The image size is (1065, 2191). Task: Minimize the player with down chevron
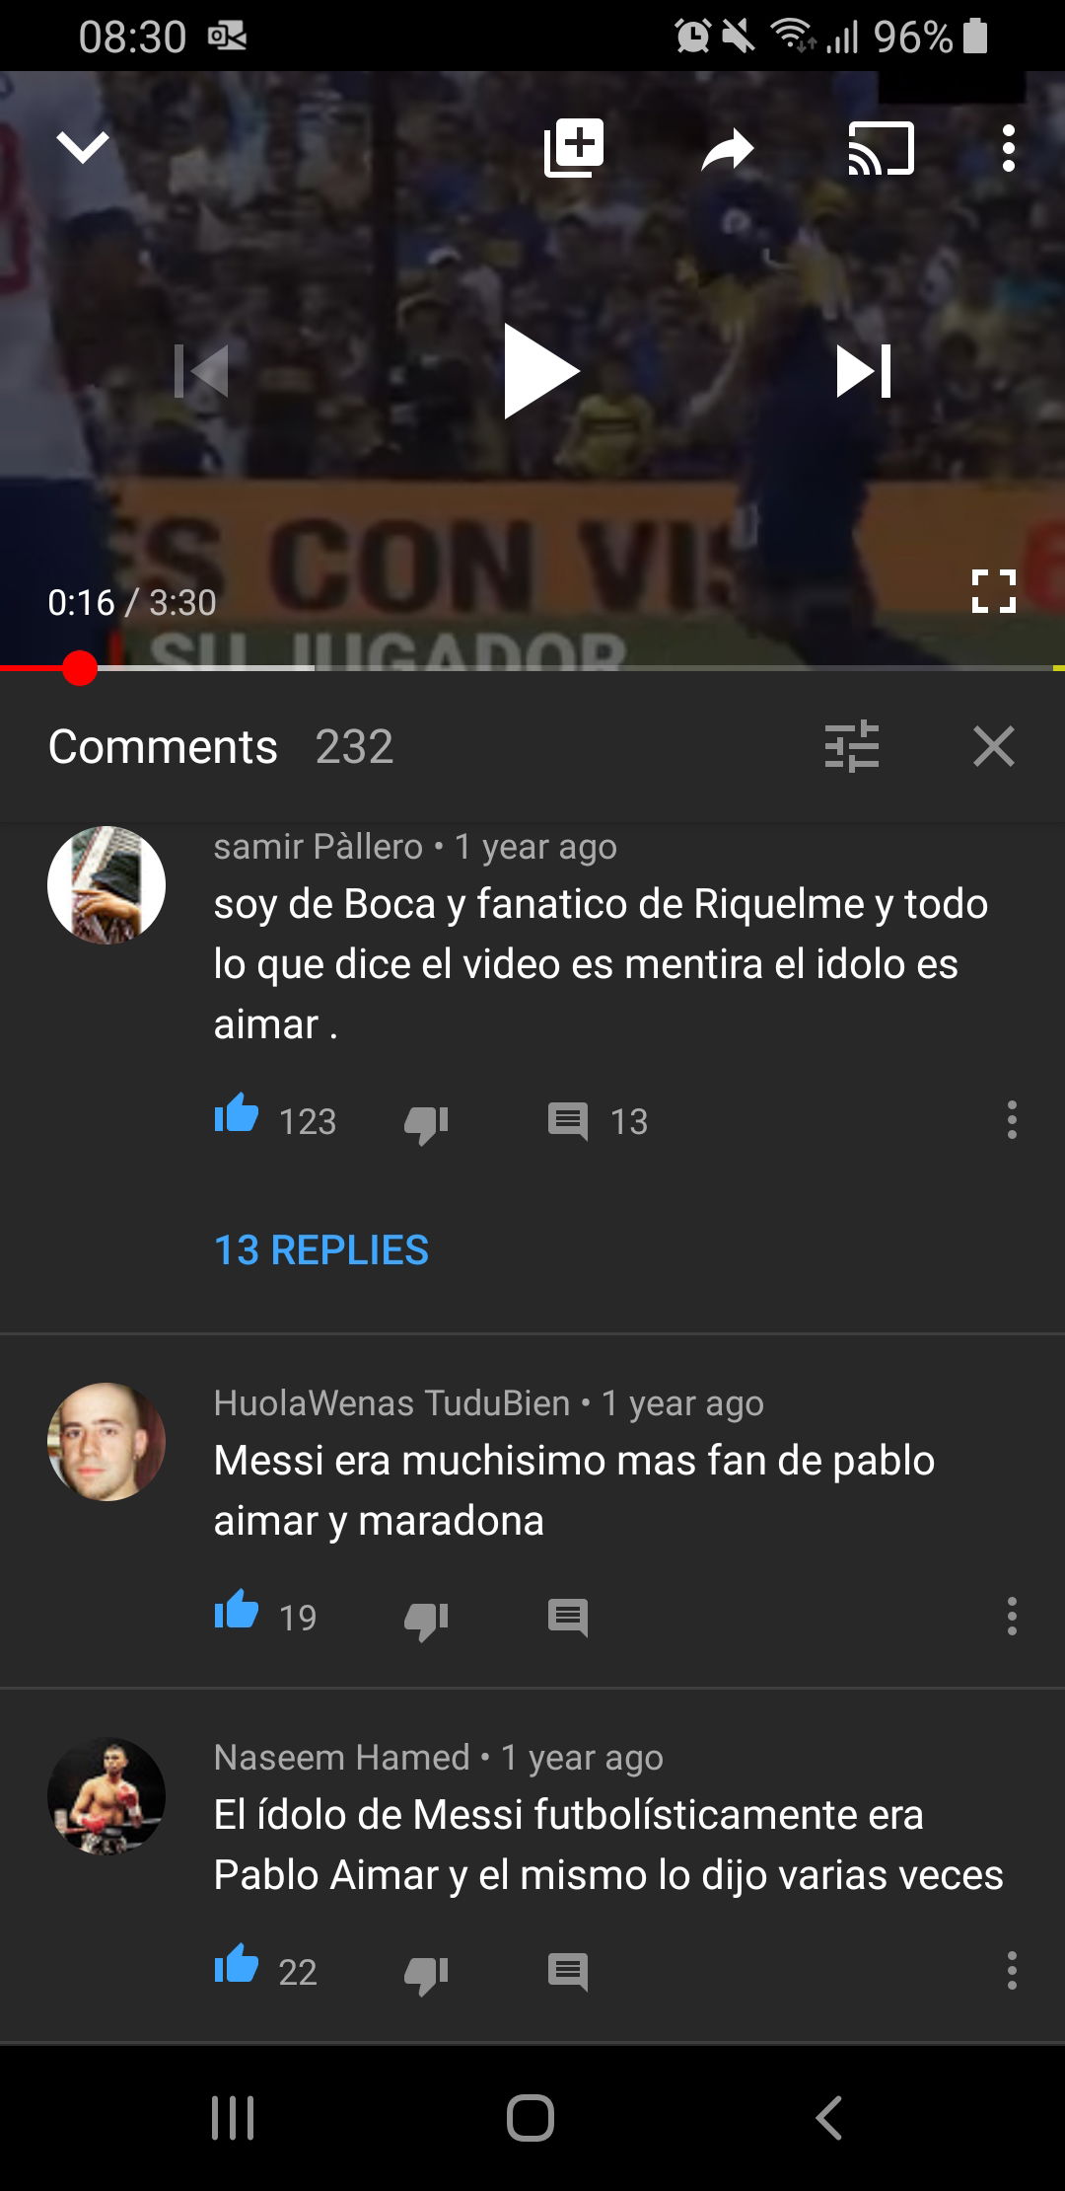[83, 148]
